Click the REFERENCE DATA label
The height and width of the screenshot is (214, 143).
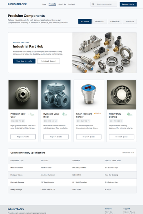[128, 153]
